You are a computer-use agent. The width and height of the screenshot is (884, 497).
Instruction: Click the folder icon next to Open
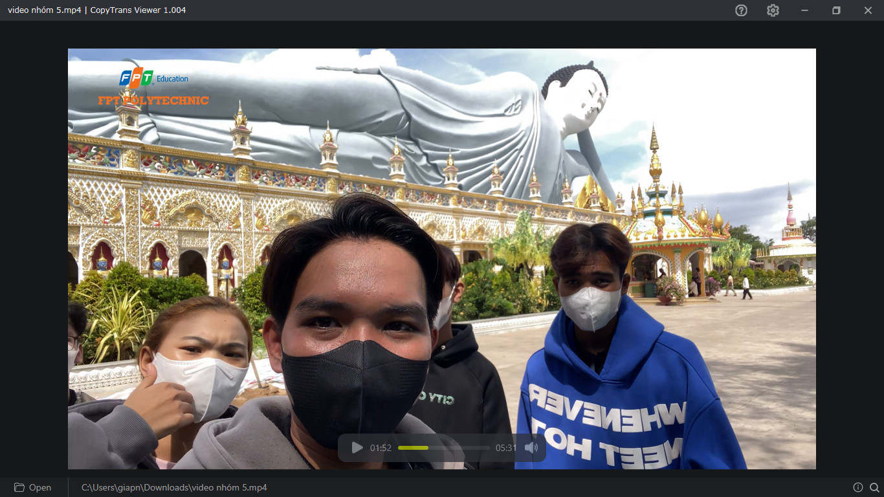tap(19, 487)
